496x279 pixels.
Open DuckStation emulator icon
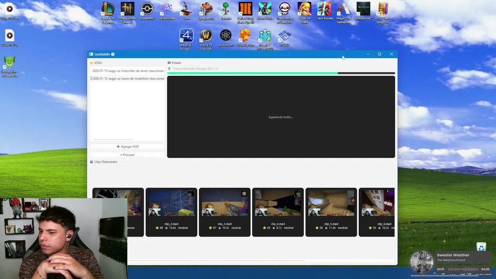[245, 38]
